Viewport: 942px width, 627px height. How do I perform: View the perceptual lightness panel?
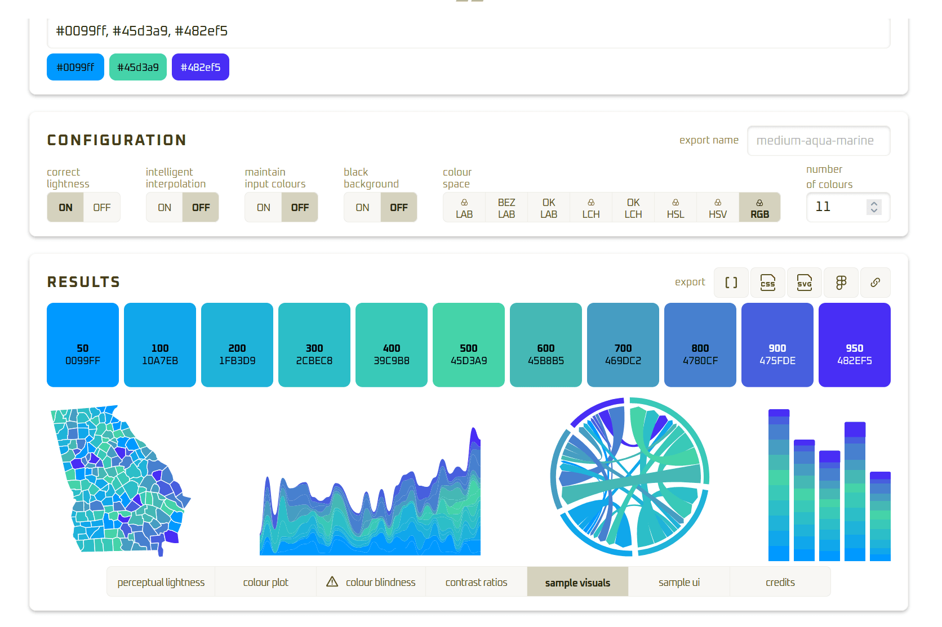(161, 581)
